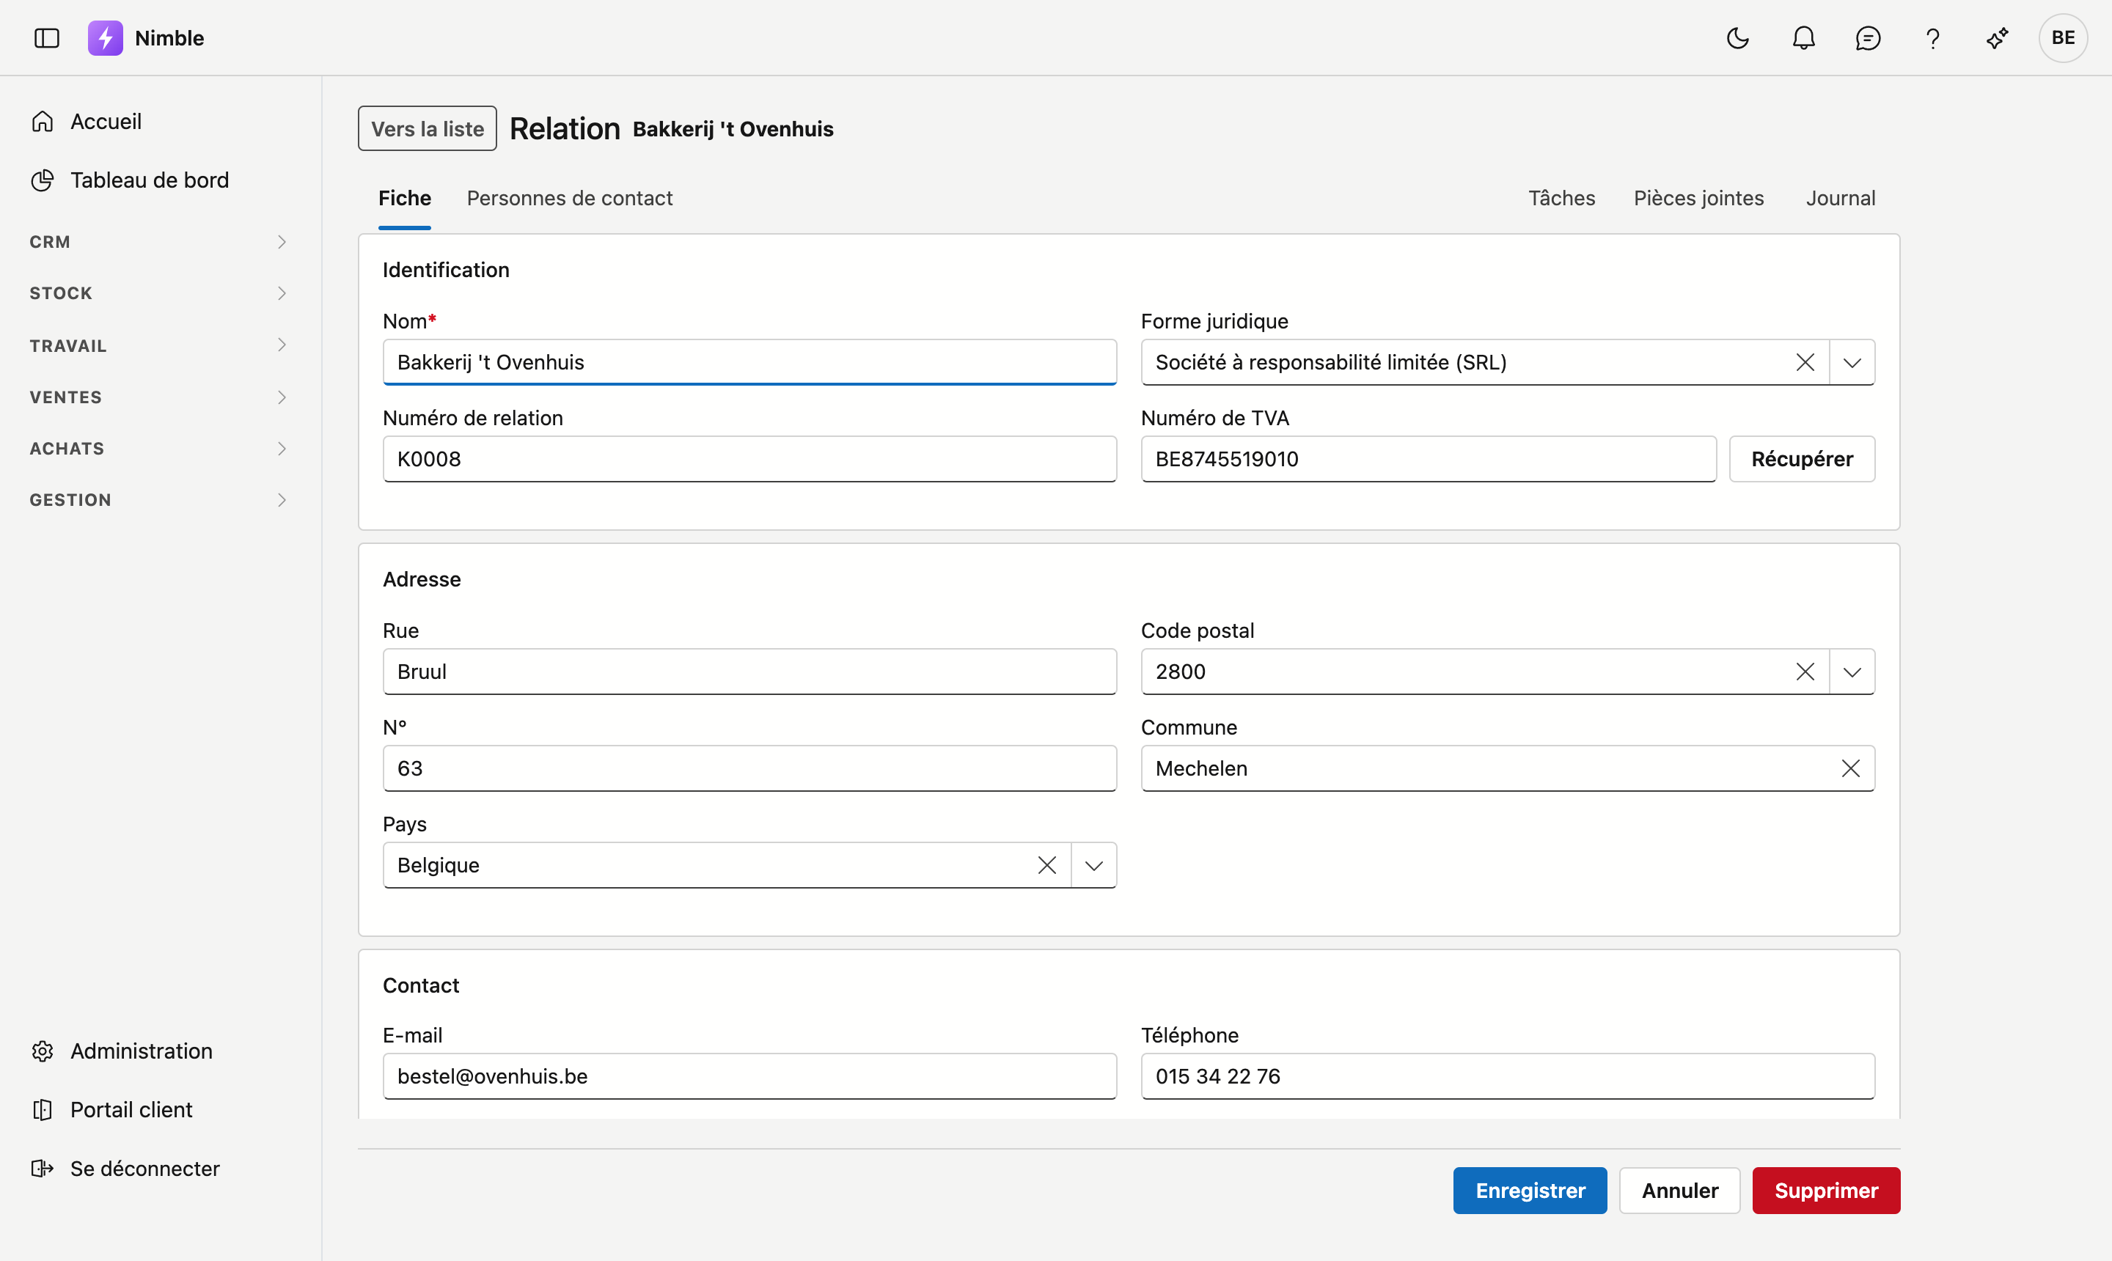Open the Pièces jointes tab
This screenshot has width=2112, height=1261.
[x=1698, y=198]
